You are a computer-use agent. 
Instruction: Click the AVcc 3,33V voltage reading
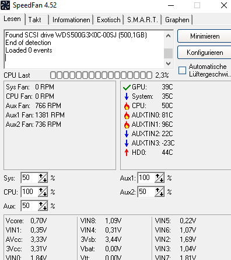point(26,240)
